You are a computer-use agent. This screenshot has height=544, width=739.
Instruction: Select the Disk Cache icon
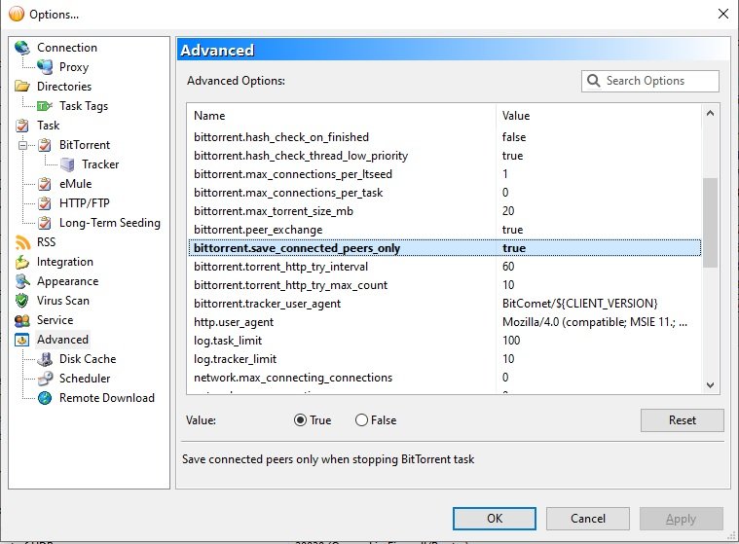click(45, 359)
